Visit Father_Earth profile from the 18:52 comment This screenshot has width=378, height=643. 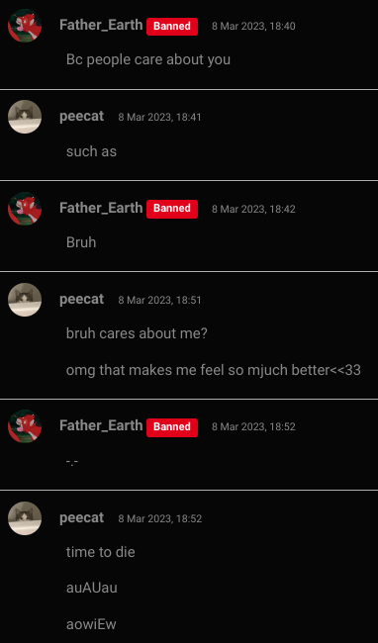click(101, 425)
